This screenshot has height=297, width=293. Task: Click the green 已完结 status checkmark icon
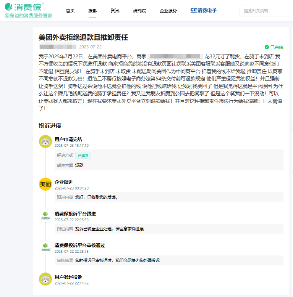coord(267,47)
